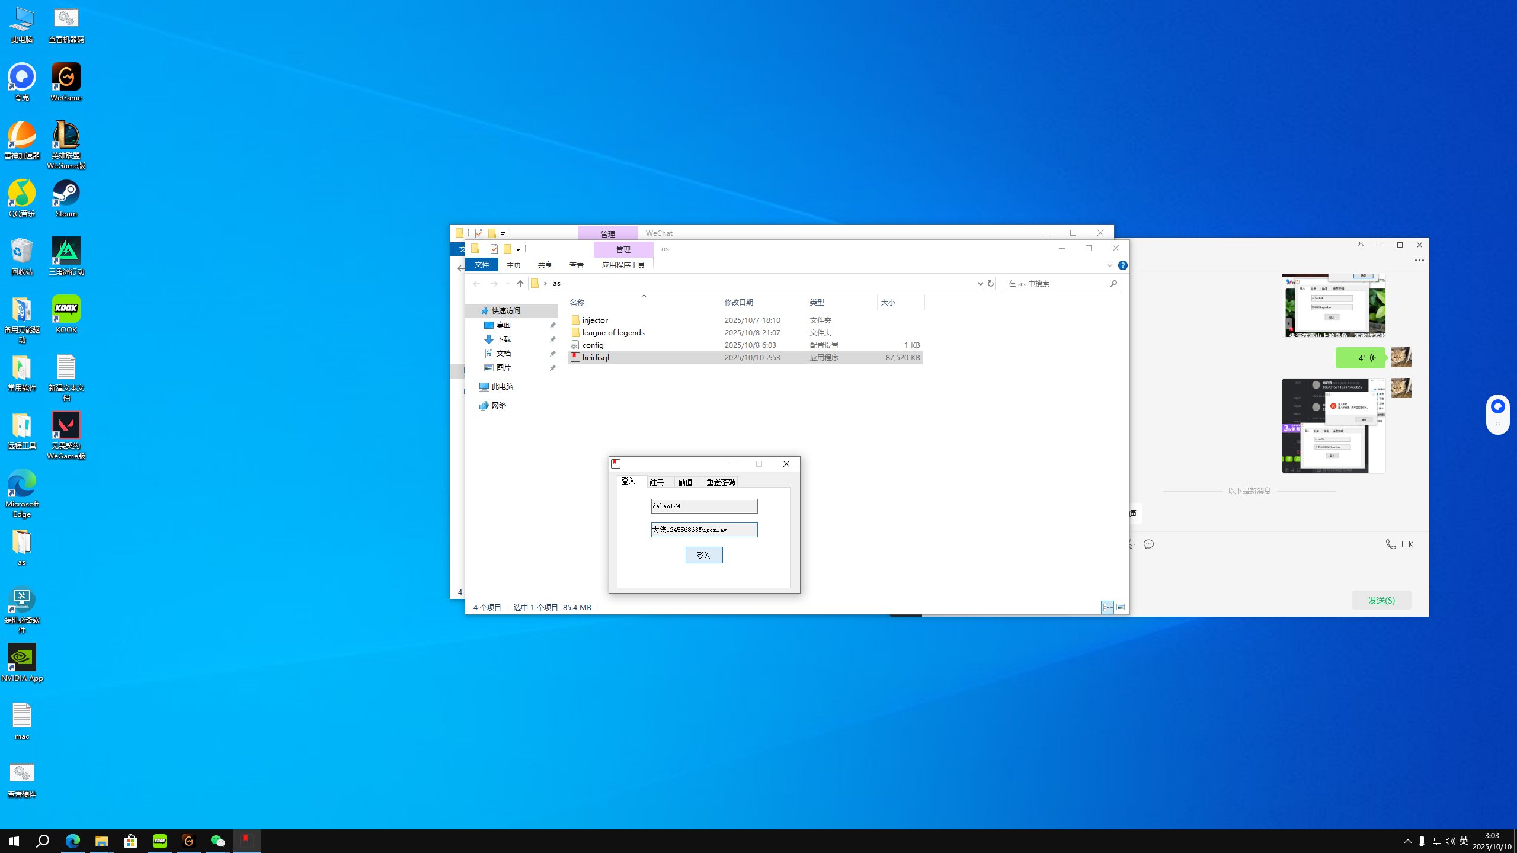
Task: Click the dalao124 username field
Action: point(703,506)
